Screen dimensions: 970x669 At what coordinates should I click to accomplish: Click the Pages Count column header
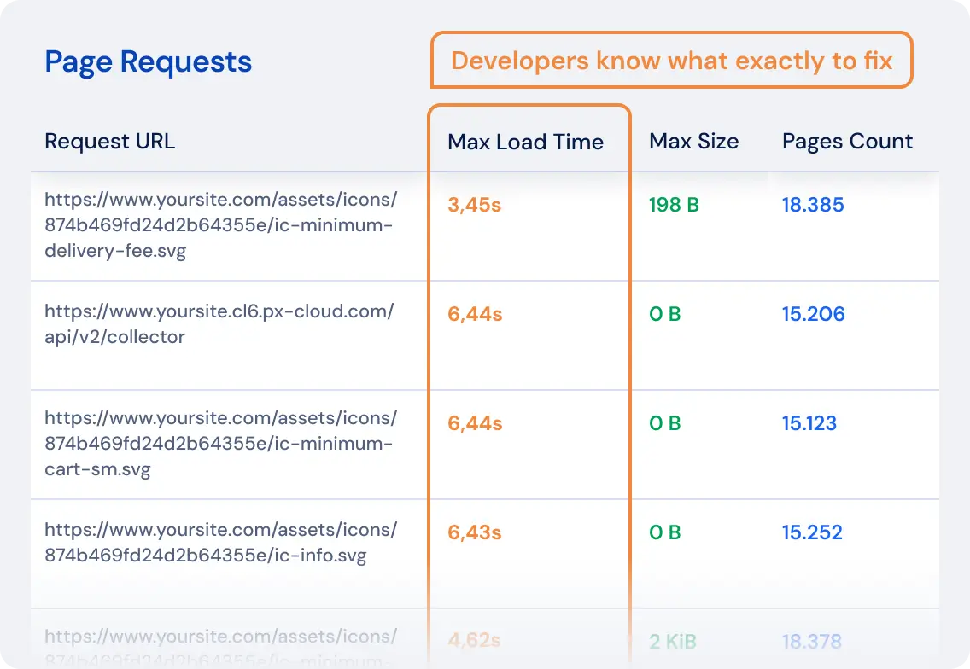pyautogui.click(x=847, y=143)
